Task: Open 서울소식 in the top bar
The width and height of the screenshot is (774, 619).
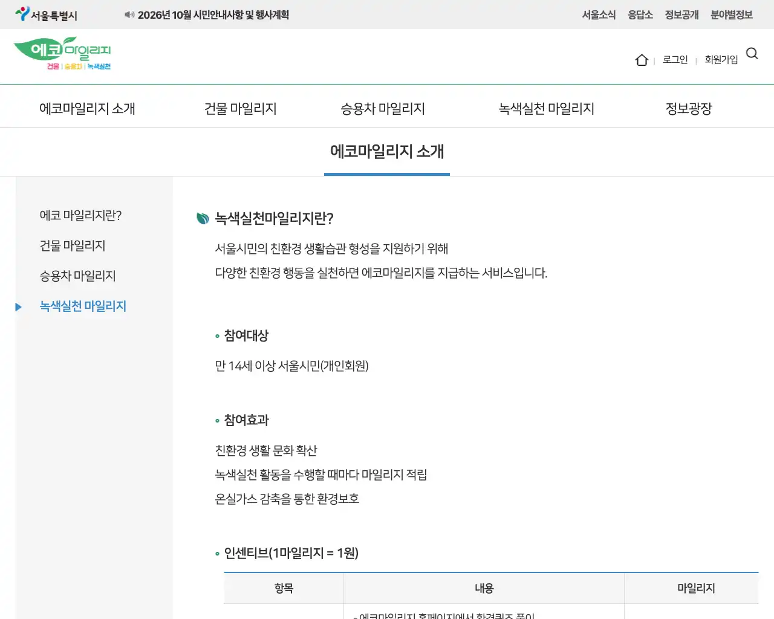Action: pyautogui.click(x=599, y=15)
